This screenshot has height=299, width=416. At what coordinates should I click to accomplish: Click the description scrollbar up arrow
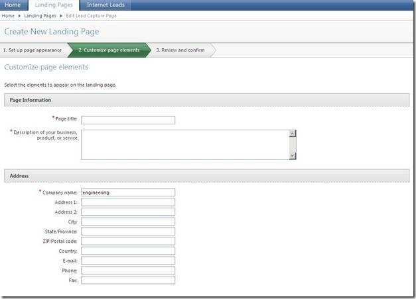point(293,133)
